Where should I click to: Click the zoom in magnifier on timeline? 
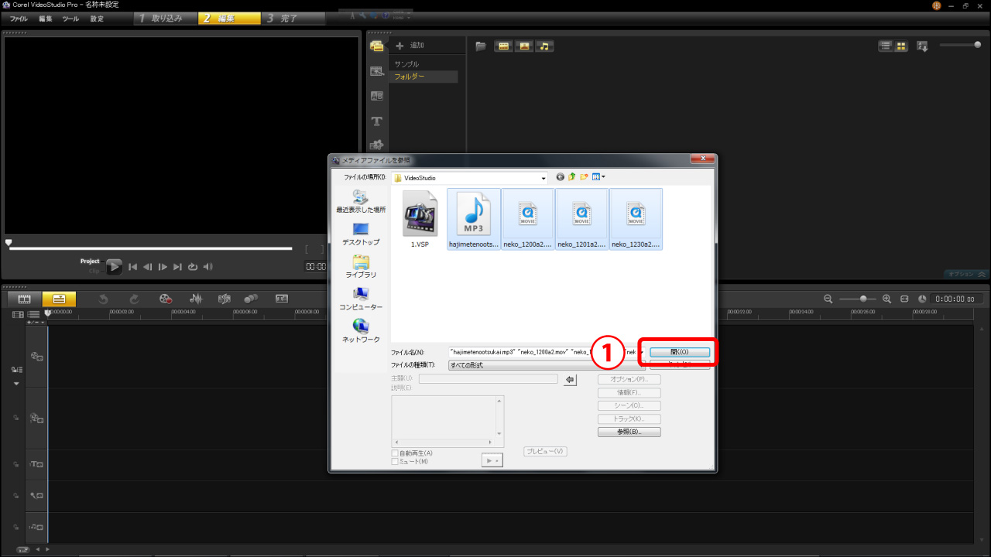coord(886,299)
